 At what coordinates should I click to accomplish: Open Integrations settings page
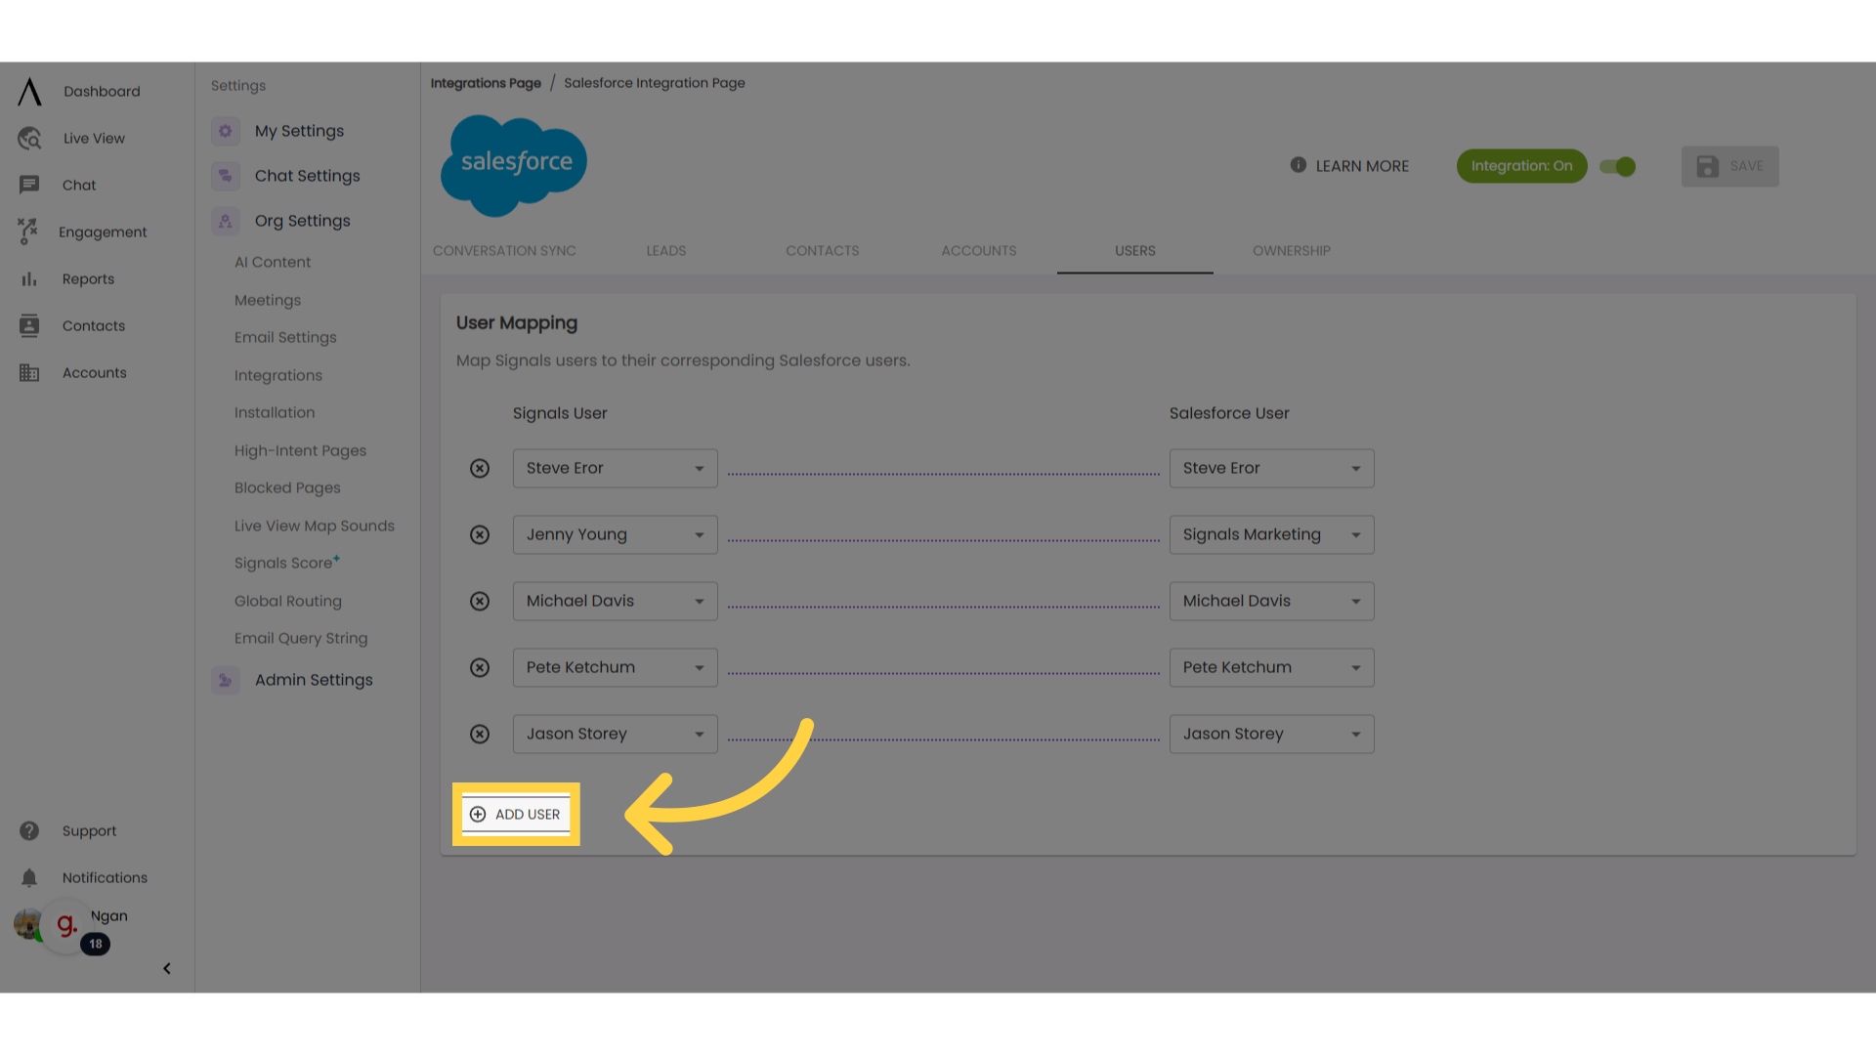(278, 375)
